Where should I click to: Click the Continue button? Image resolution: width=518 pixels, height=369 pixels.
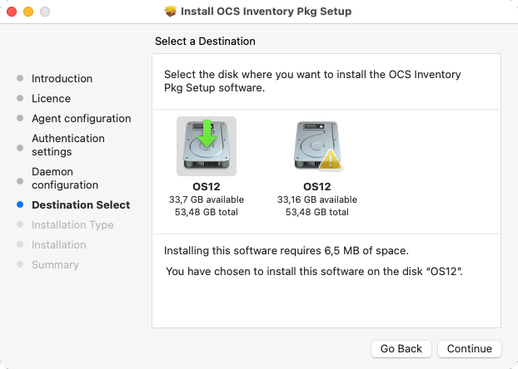[x=470, y=349]
